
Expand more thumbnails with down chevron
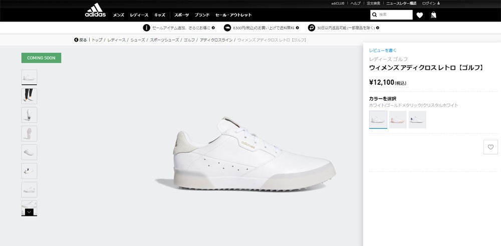tap(29, 212)
